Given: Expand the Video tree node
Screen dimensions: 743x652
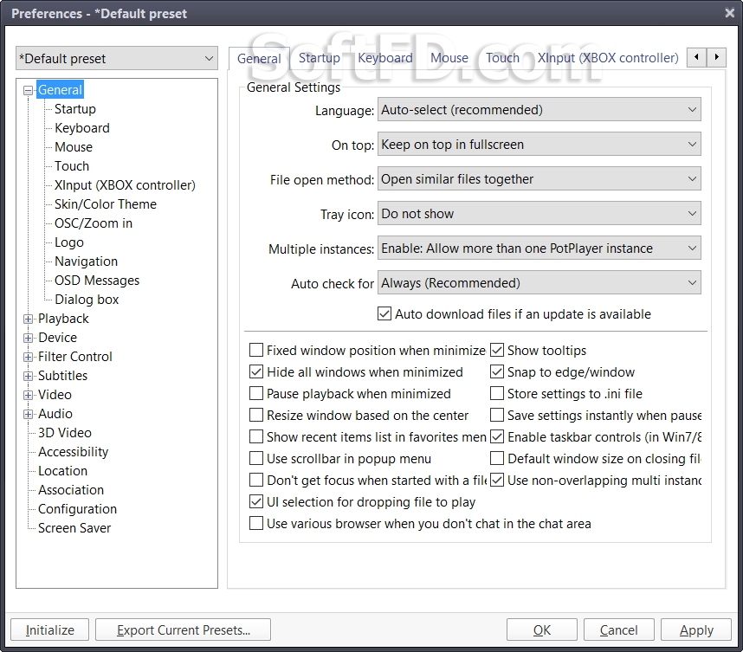Looking at the screenshot, I should click(29, 395).
